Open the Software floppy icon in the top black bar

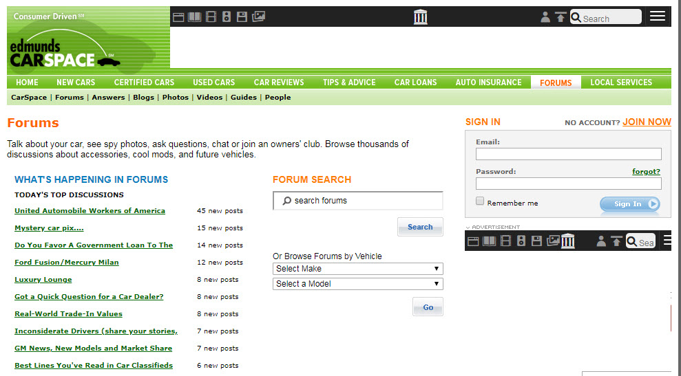(242, 17)
